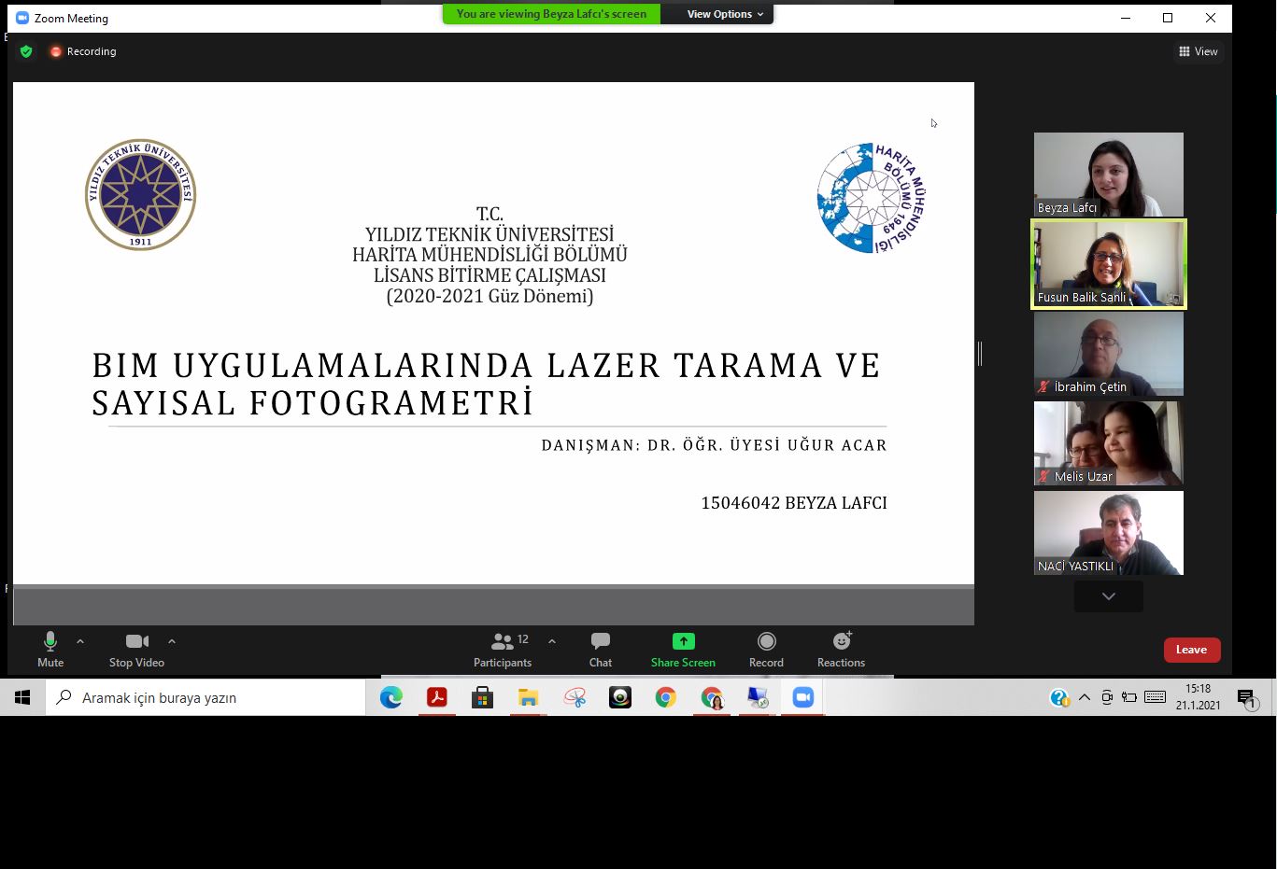Open the View Options dropdown

(x=725, y=14)
